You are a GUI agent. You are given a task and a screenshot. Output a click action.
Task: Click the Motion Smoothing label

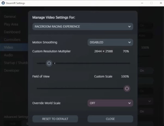point(45,42)
